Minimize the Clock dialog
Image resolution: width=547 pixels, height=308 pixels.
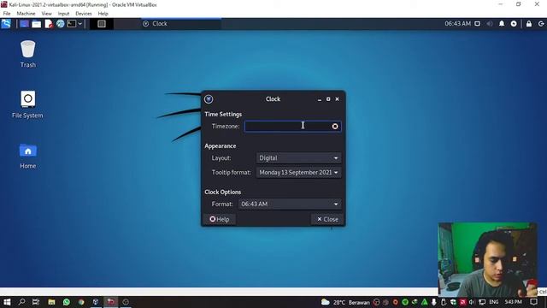coord(319,99)
